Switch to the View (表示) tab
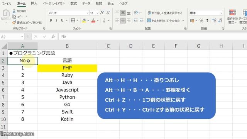 [x=111, y=3]
